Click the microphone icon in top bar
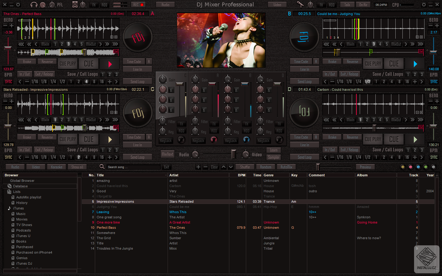The height and width of the screenshot is (276, 442). tap(300, 5)
